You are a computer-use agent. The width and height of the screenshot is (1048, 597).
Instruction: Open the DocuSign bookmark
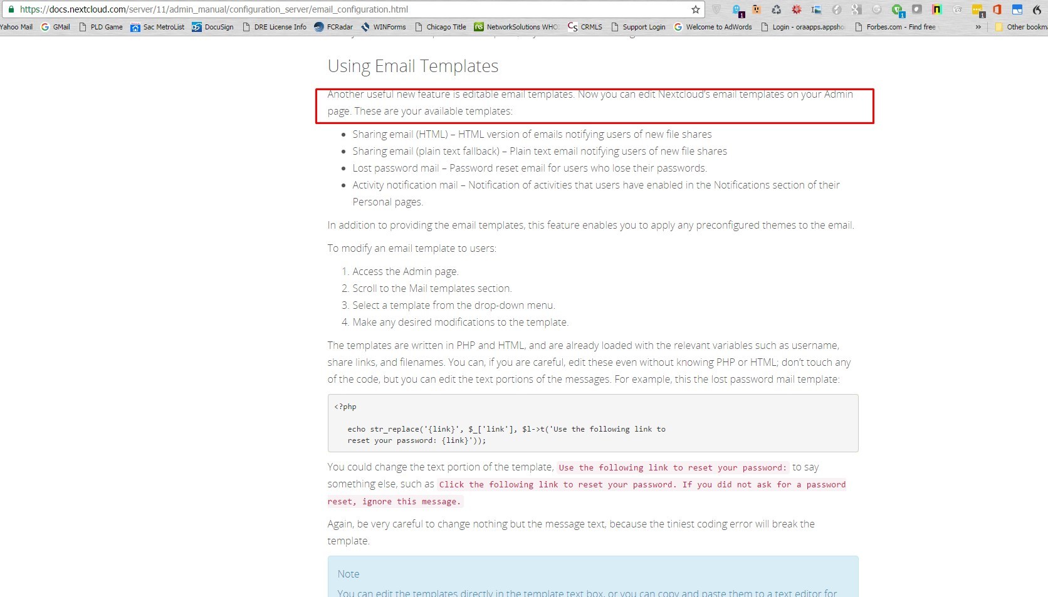tap(212, 27)
